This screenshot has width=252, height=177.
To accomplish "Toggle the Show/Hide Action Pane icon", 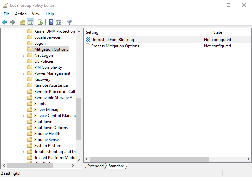I will tap(59, 22).
